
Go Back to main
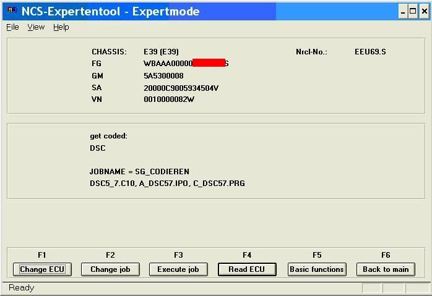pos(386,269)
